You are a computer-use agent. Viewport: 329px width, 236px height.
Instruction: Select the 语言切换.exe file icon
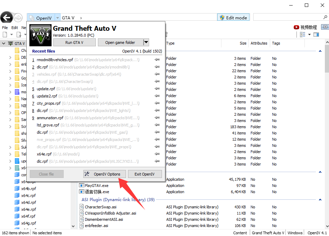(81, 191)
